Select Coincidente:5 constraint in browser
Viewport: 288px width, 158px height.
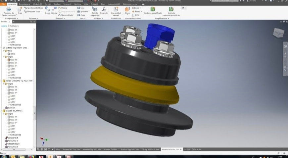pyautogui.click(x=12, y=138)
